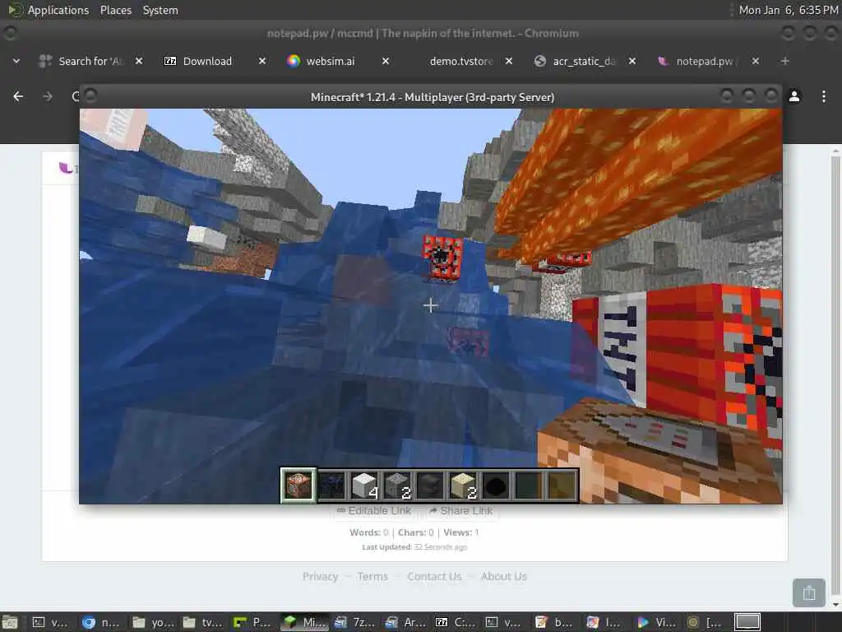Select the black round item hotbar slot
Viewport: 842px width, 632px height.
[x=495, y=486]
